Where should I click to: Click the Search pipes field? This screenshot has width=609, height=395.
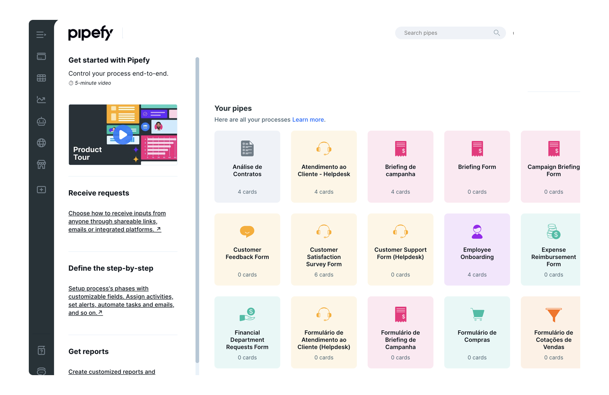coord(450,33)
